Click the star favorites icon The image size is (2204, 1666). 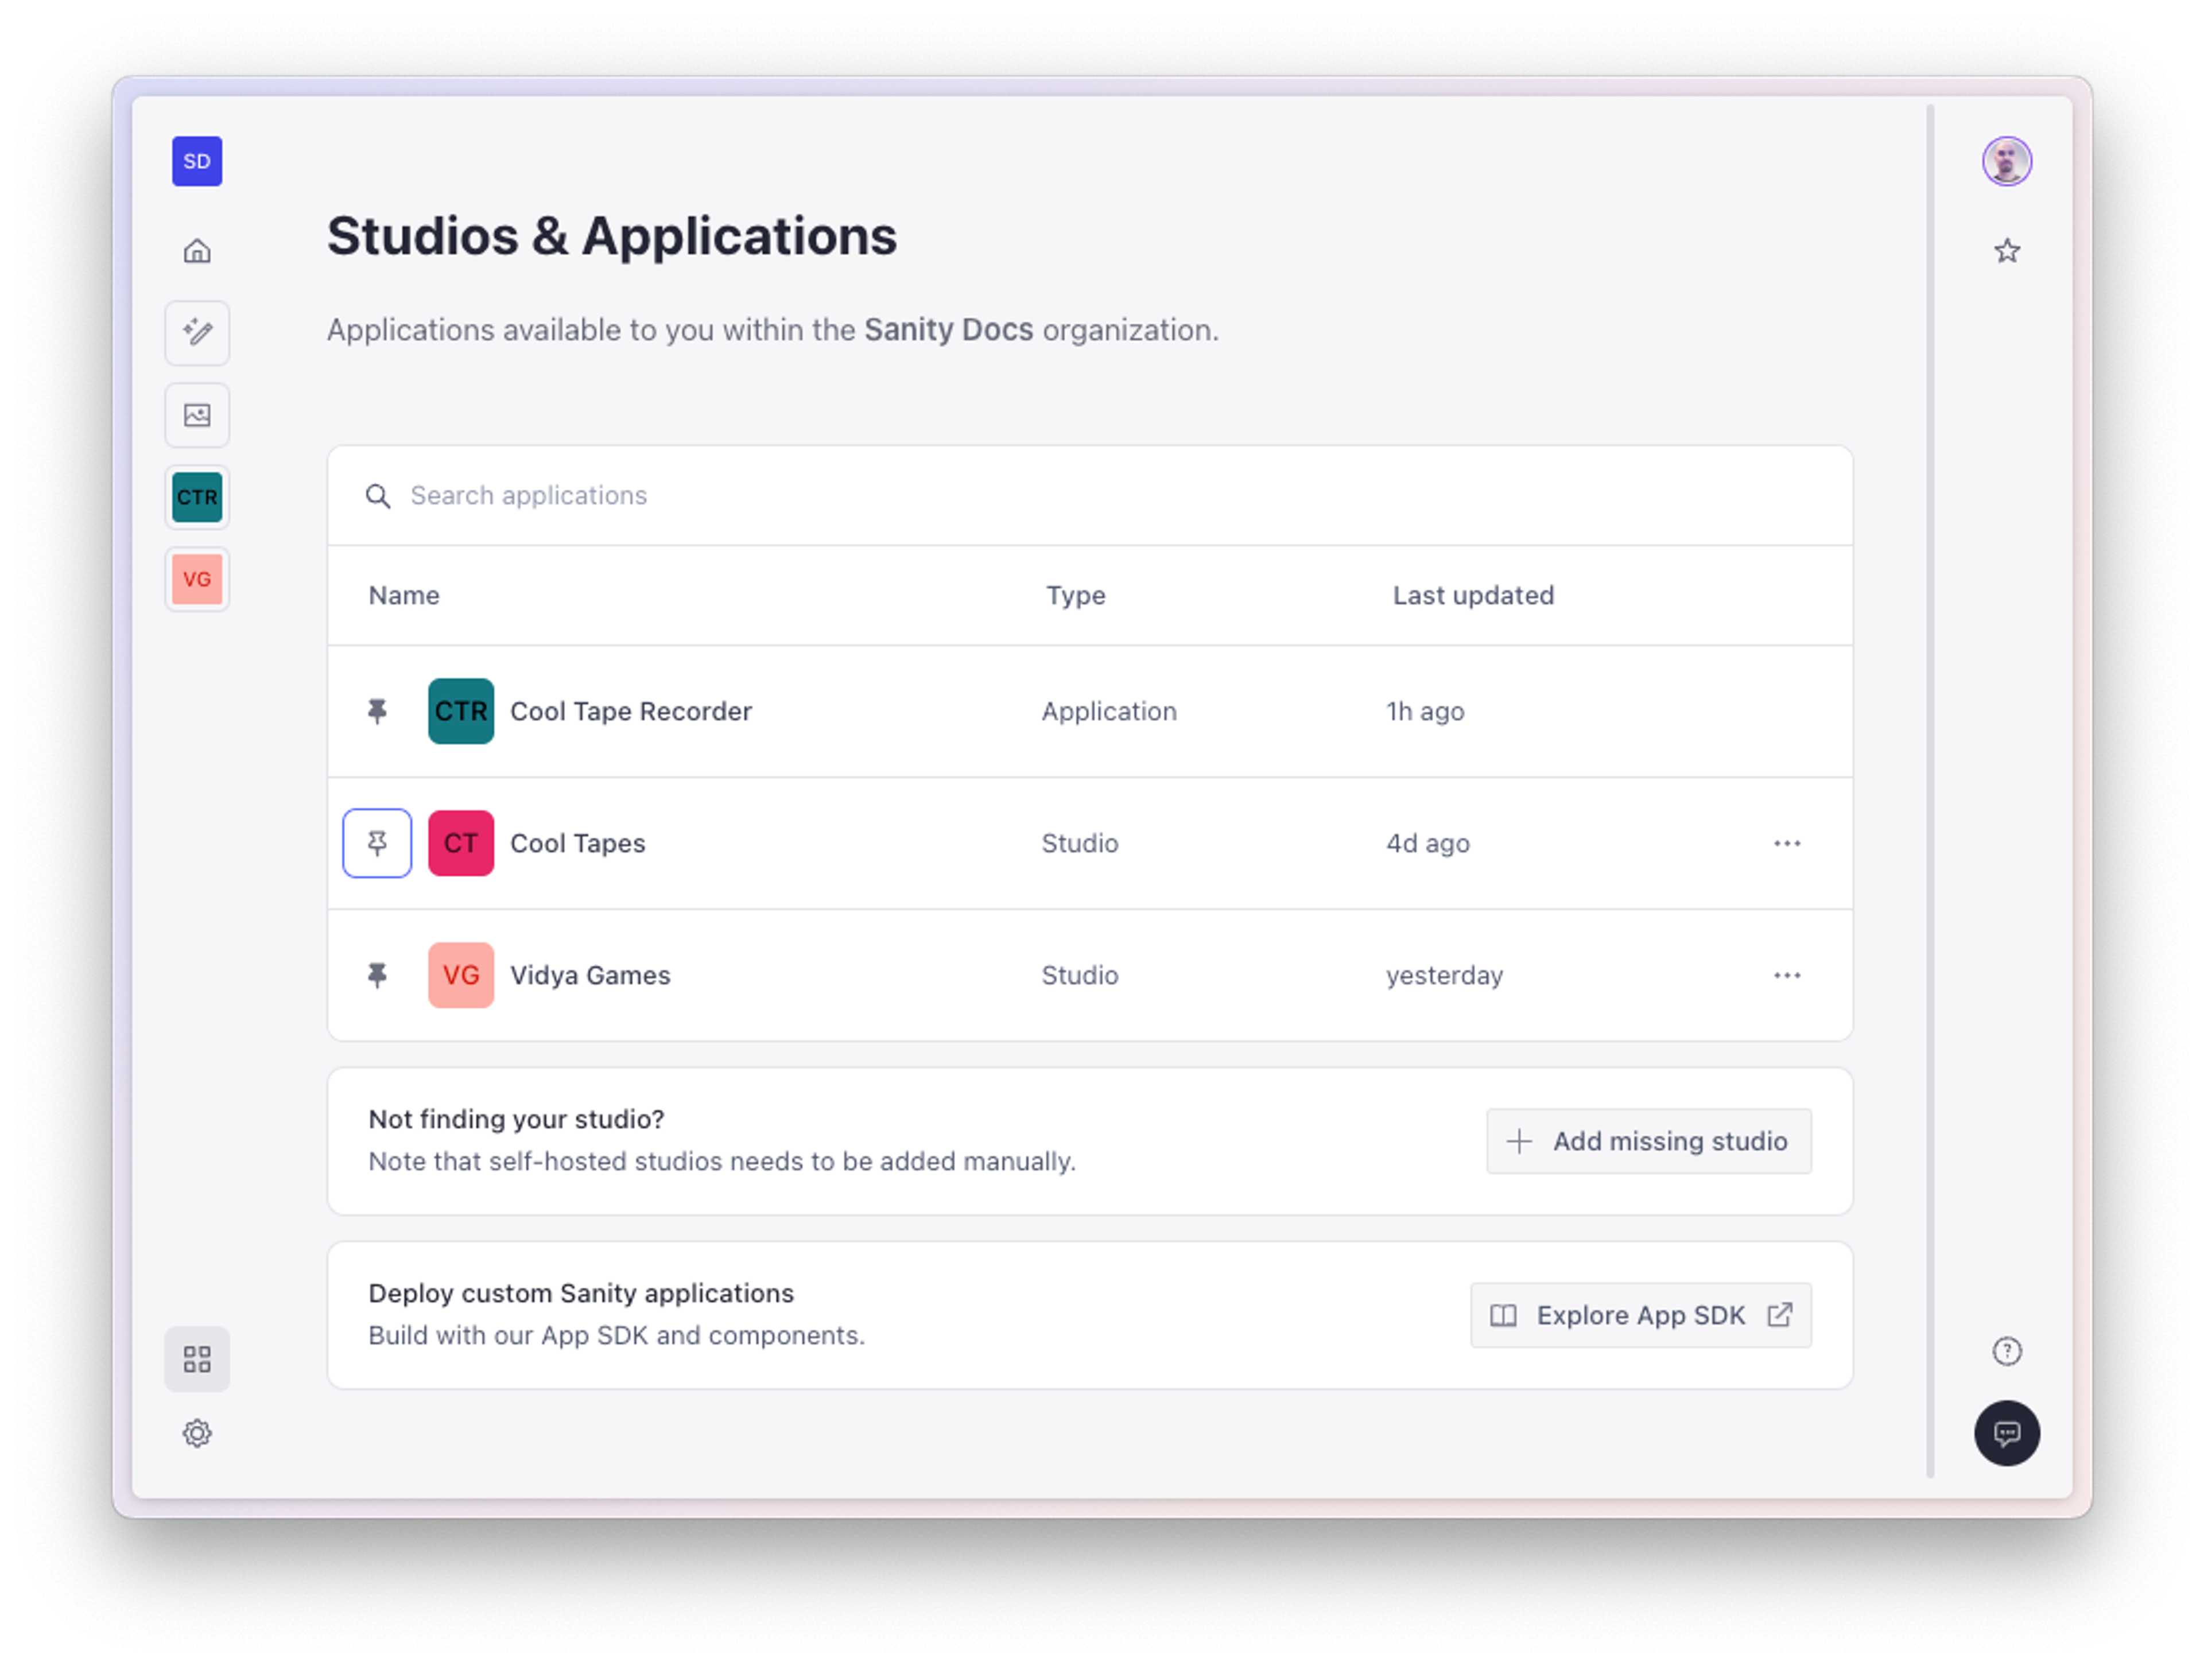2007,250
